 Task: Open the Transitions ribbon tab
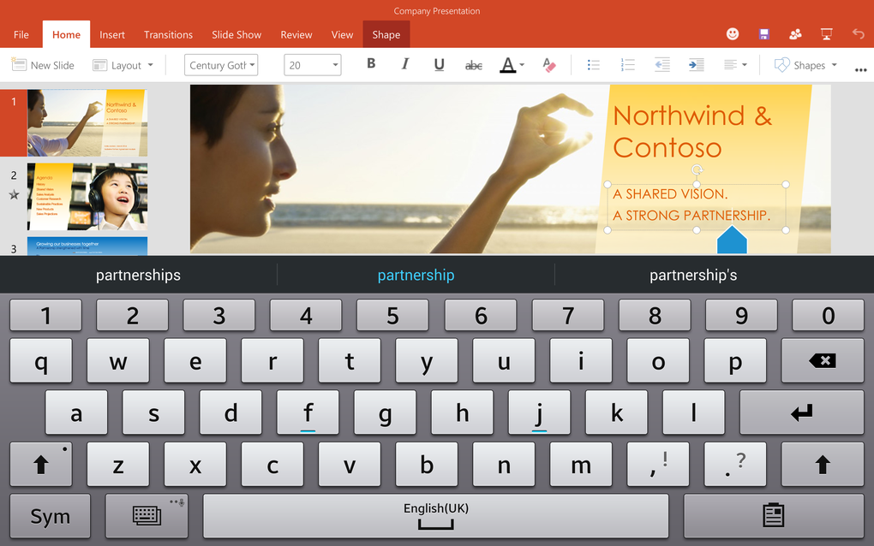click(x=168, y=34)
